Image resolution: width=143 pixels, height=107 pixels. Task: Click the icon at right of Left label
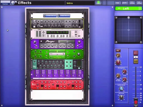coord(140,8)
